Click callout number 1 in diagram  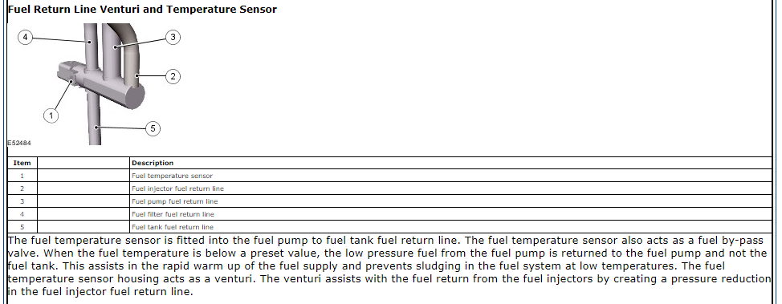51,116
